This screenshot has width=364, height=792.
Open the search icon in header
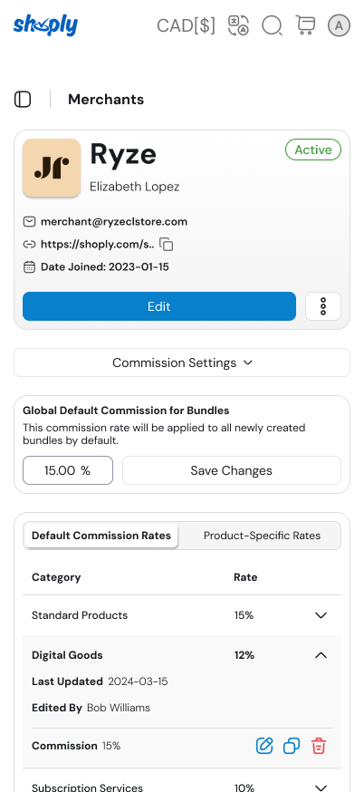tap(272, 25)
